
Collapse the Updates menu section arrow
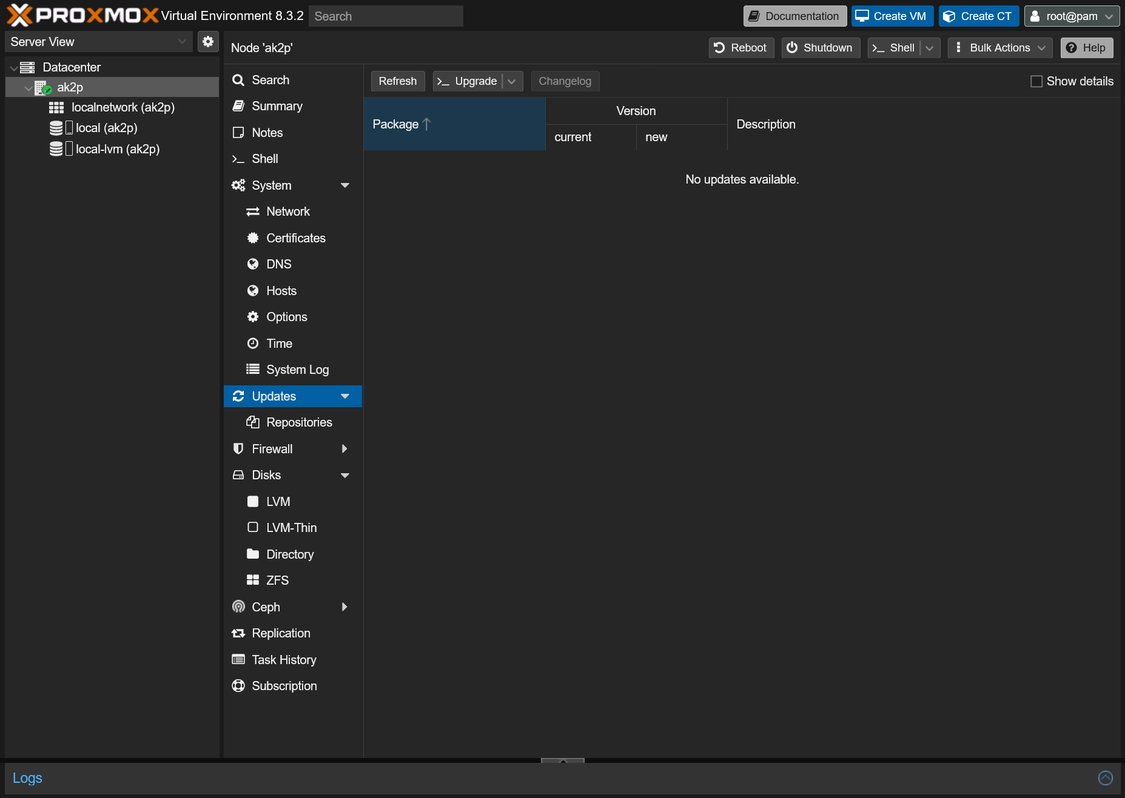(x=345, y=396)
